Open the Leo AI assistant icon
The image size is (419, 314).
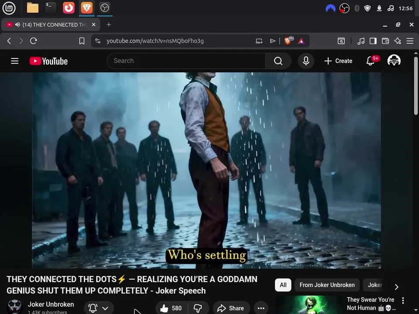[398, 41]
